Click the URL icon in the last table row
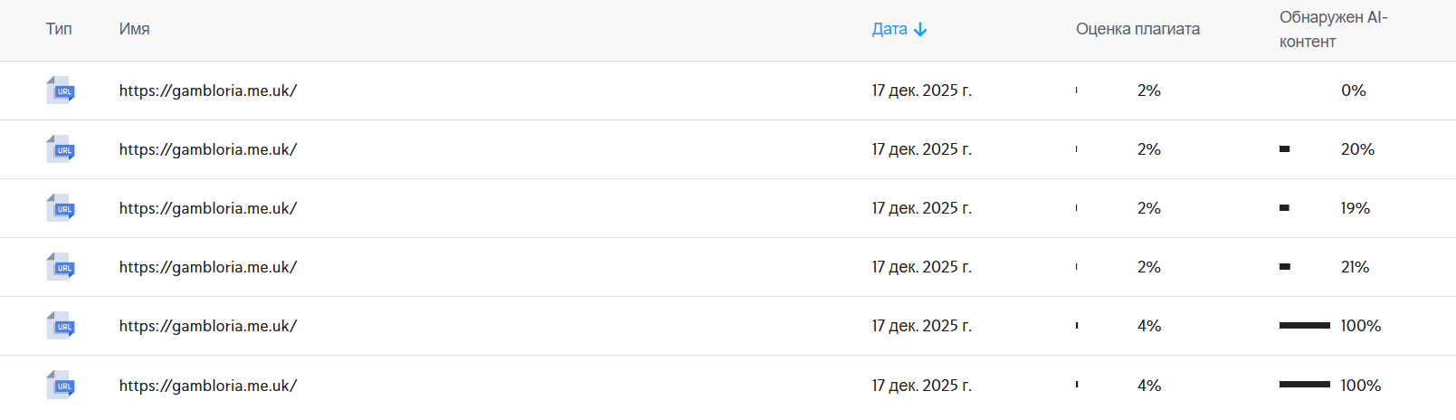 click(x=61, y=386)
